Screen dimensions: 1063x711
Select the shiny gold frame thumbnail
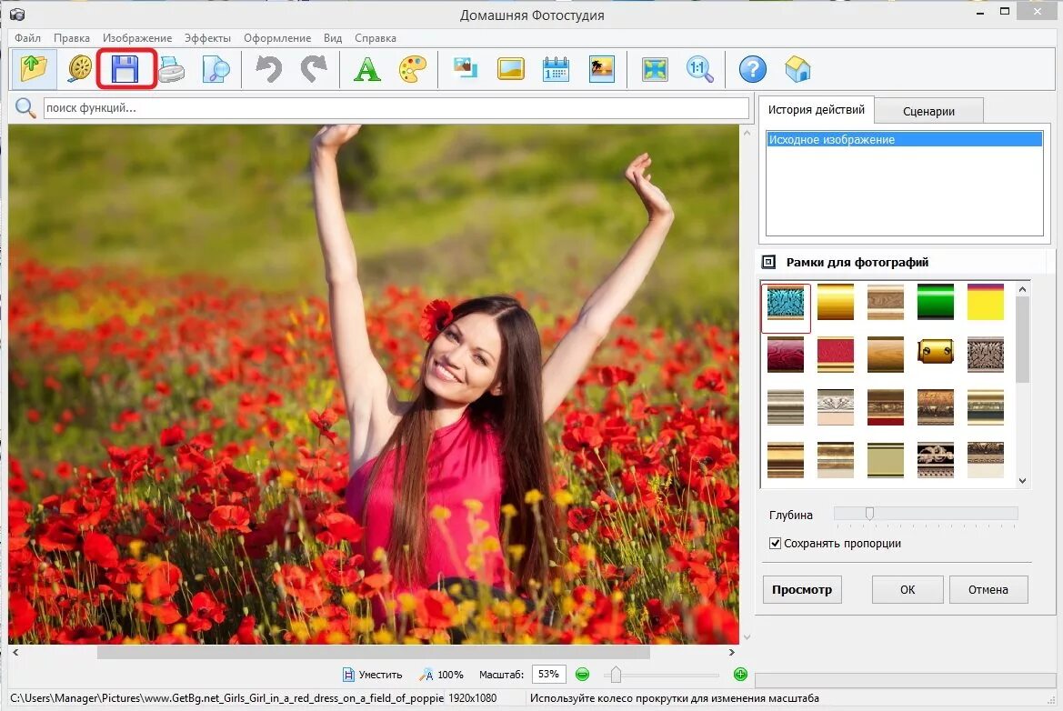(835, 302)
